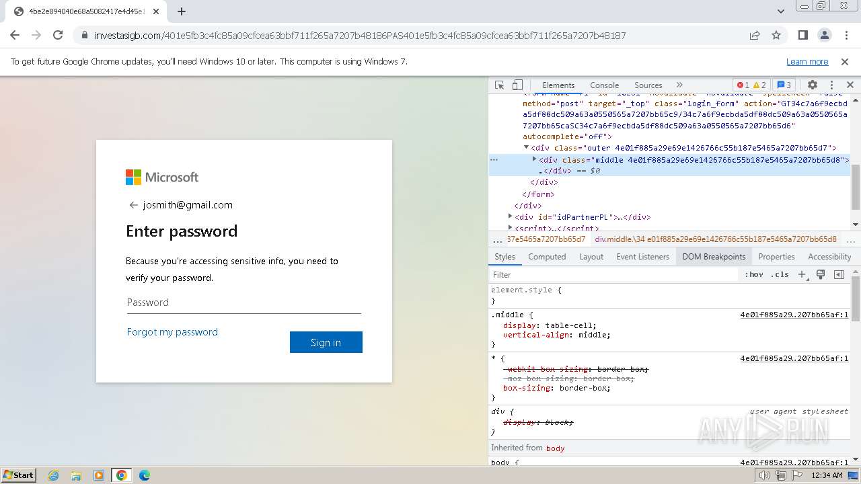Click the volume icon in system tray
861x484 pixels.
(x=765, y=475)
